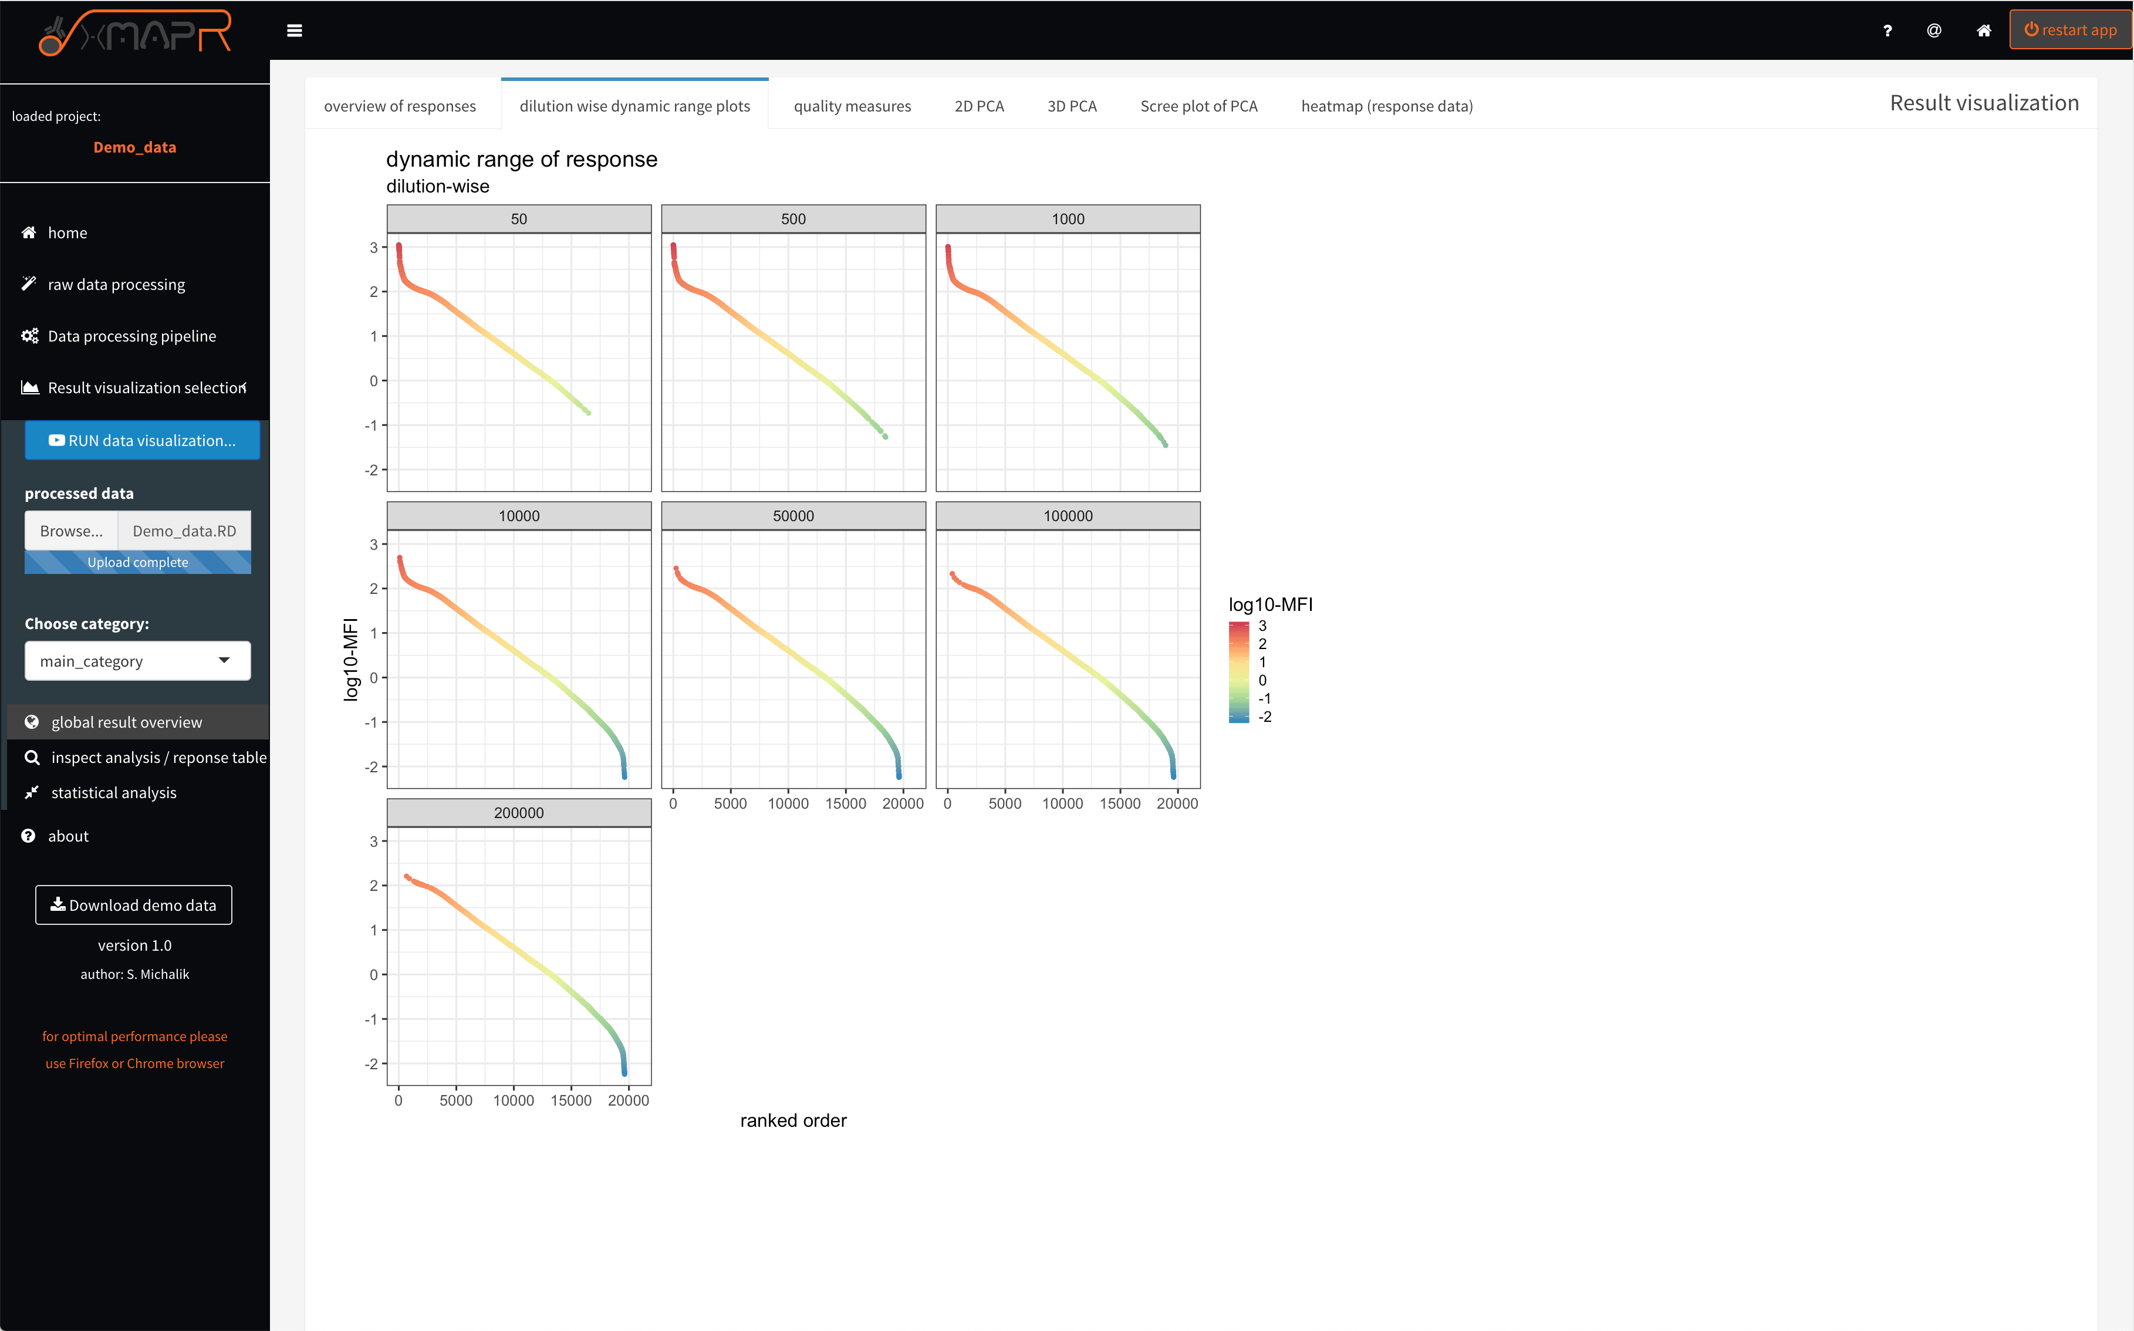The height and width of the screenshot is (1331, 2134).
Task: Switch to the 2D PCA tab
Action: tap(979, 106)
